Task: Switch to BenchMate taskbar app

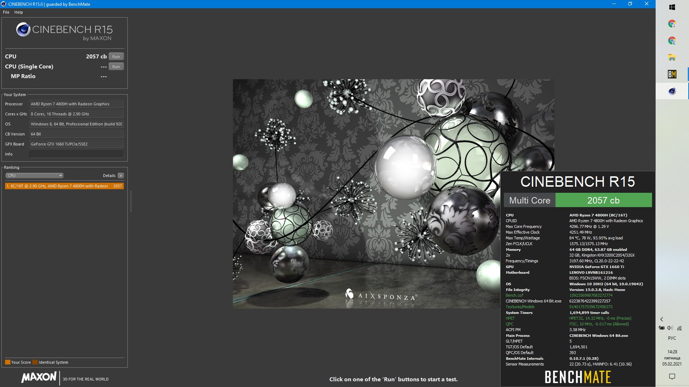Action: click(x=672, y=74)
